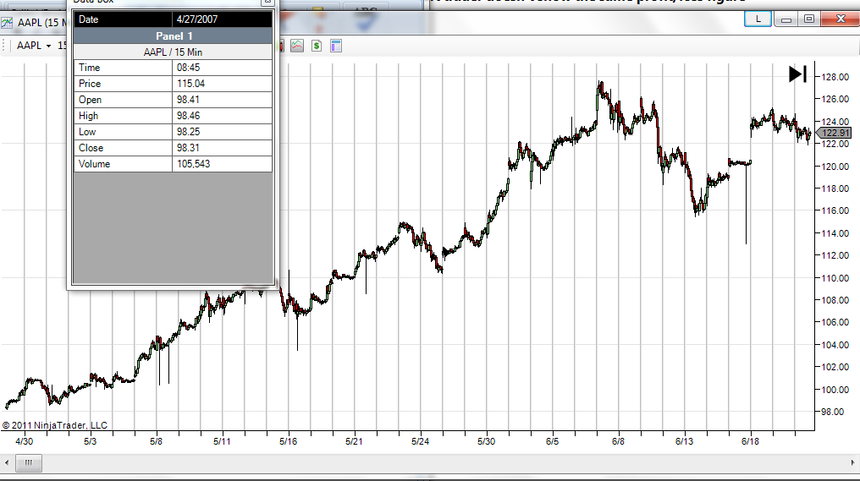Click the 6/13 date axis label
The width and height of the screenshot is (860, 481).
684,441
